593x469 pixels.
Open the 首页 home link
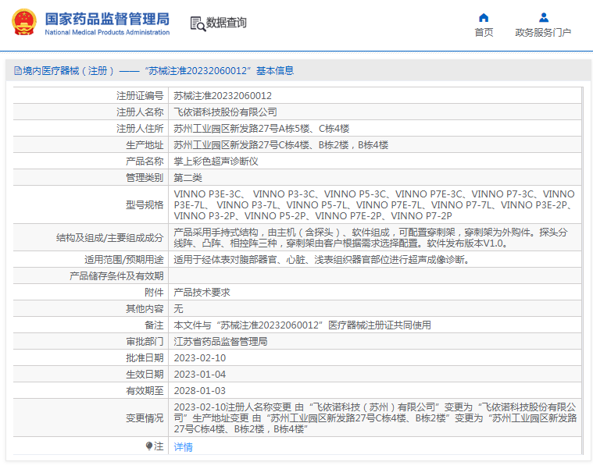[484, 33]
